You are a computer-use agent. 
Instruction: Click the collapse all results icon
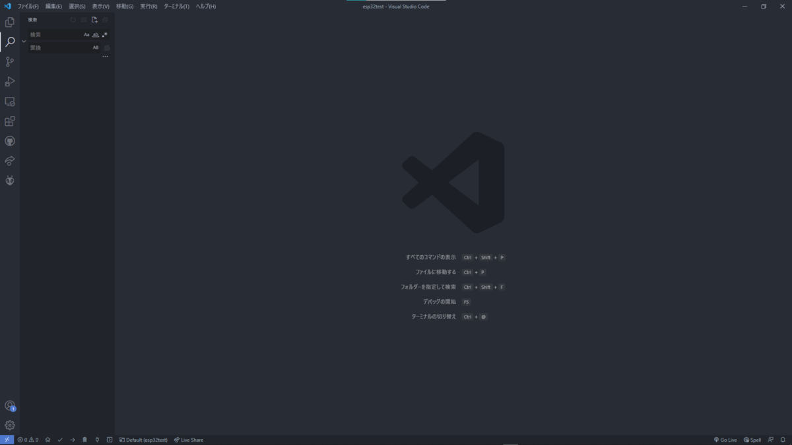tap(105, 20)
